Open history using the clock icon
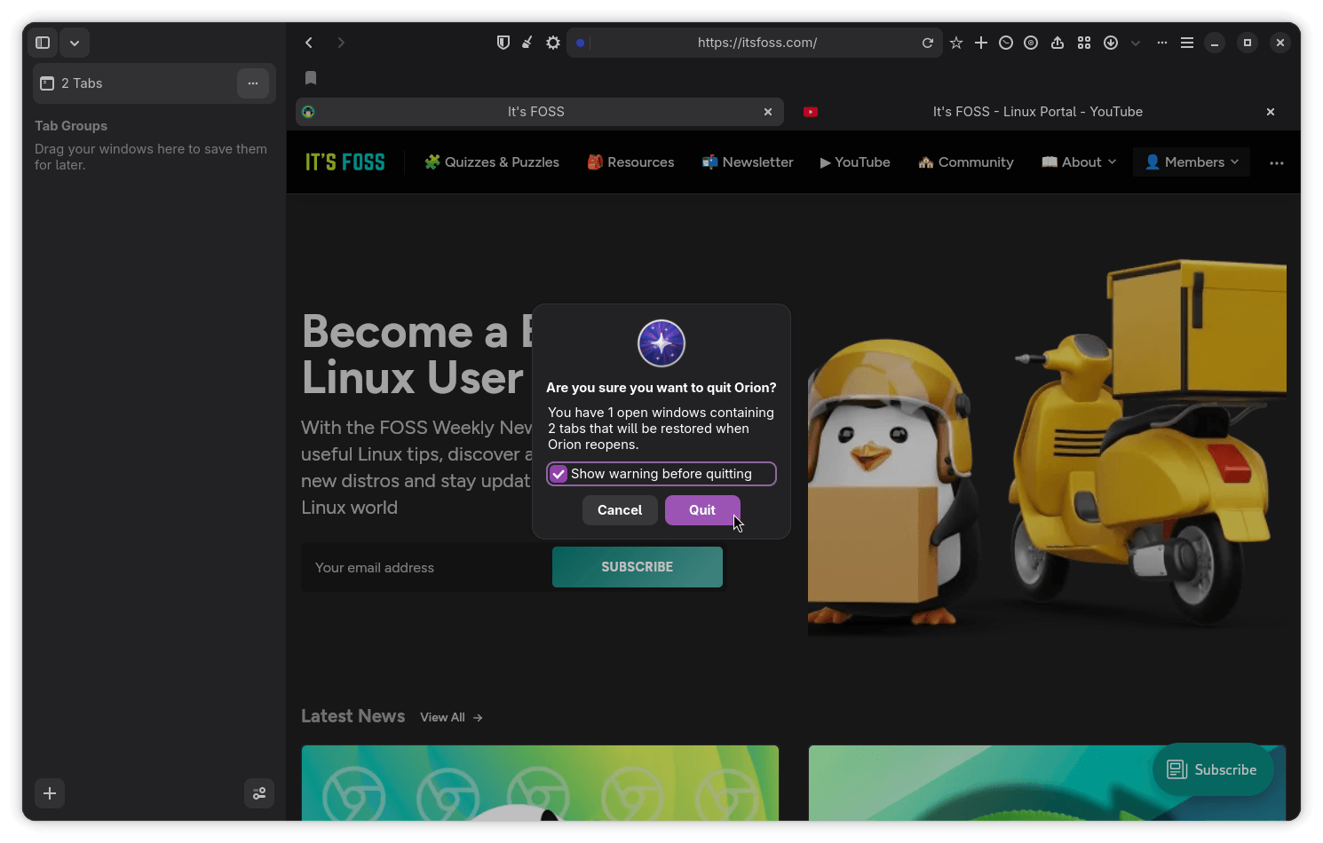 pos(1005,42)
